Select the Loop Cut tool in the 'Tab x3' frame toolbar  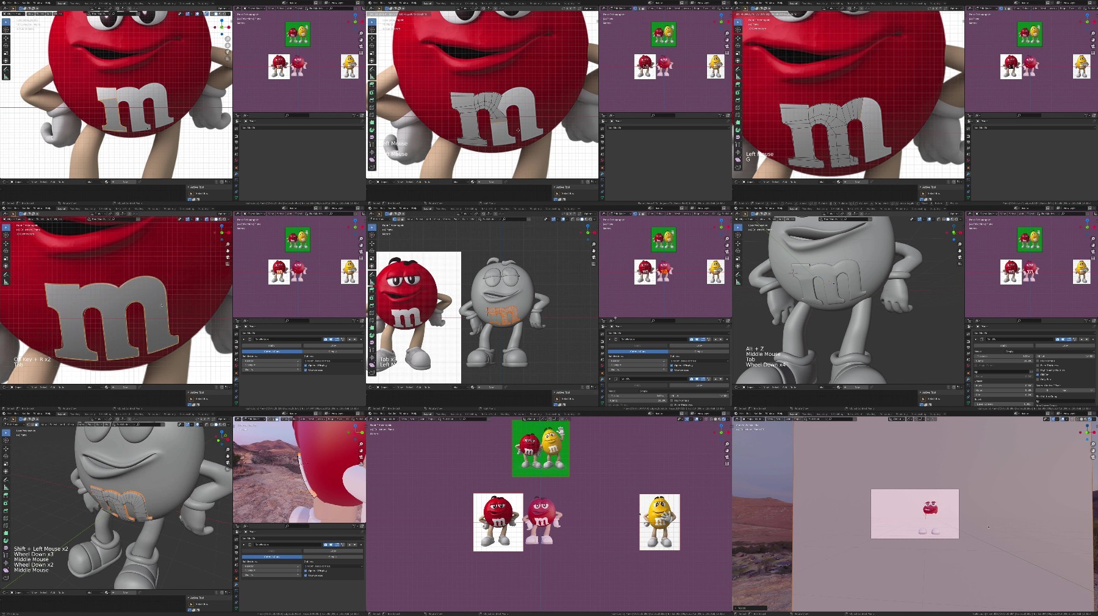pos(371,313)
